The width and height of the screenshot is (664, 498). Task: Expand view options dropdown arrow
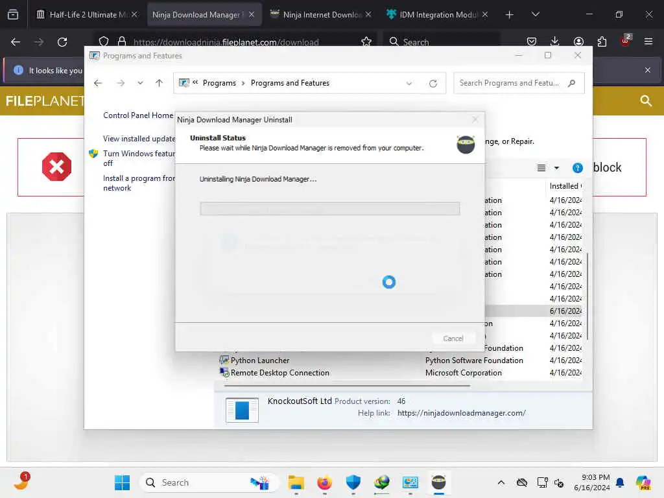[557, 168]
